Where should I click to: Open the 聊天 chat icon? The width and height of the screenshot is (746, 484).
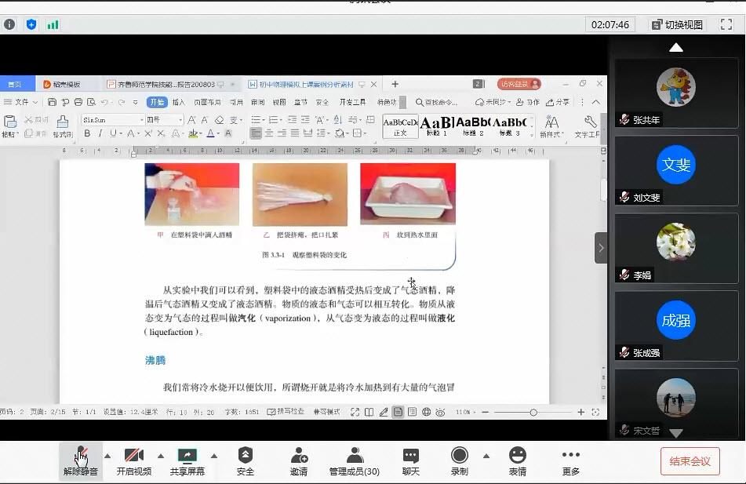(411, 456)
